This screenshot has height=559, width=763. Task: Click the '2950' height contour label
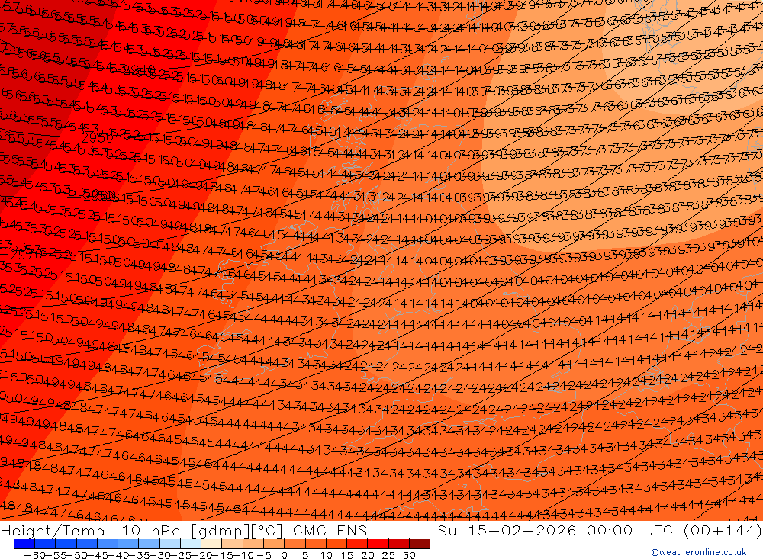96,138
